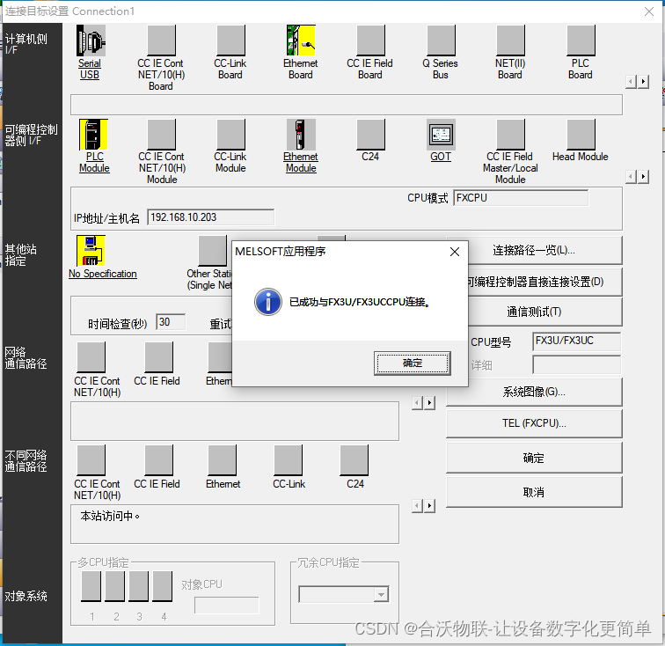Select the GOT icon
This screenshot has width=665, height=646.
pos(441,135)
